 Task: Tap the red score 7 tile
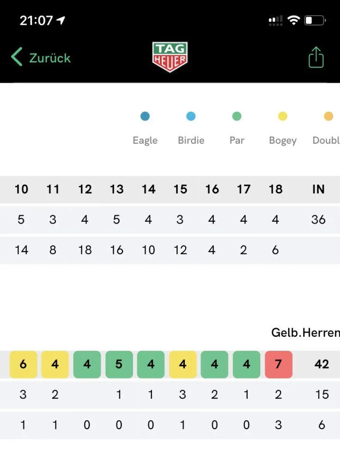279,365
